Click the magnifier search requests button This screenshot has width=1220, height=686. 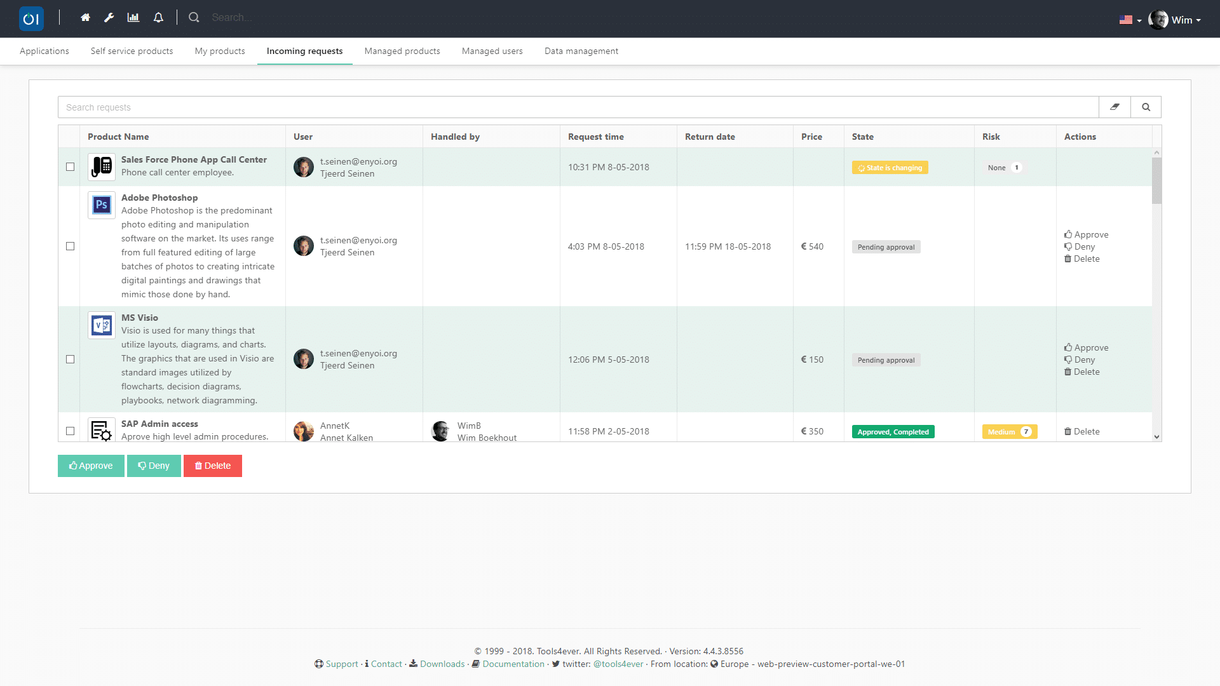[1146, 107]
